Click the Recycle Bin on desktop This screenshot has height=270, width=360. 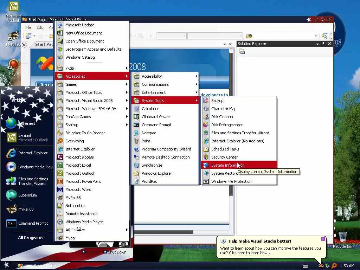click(x=342, y=240)
